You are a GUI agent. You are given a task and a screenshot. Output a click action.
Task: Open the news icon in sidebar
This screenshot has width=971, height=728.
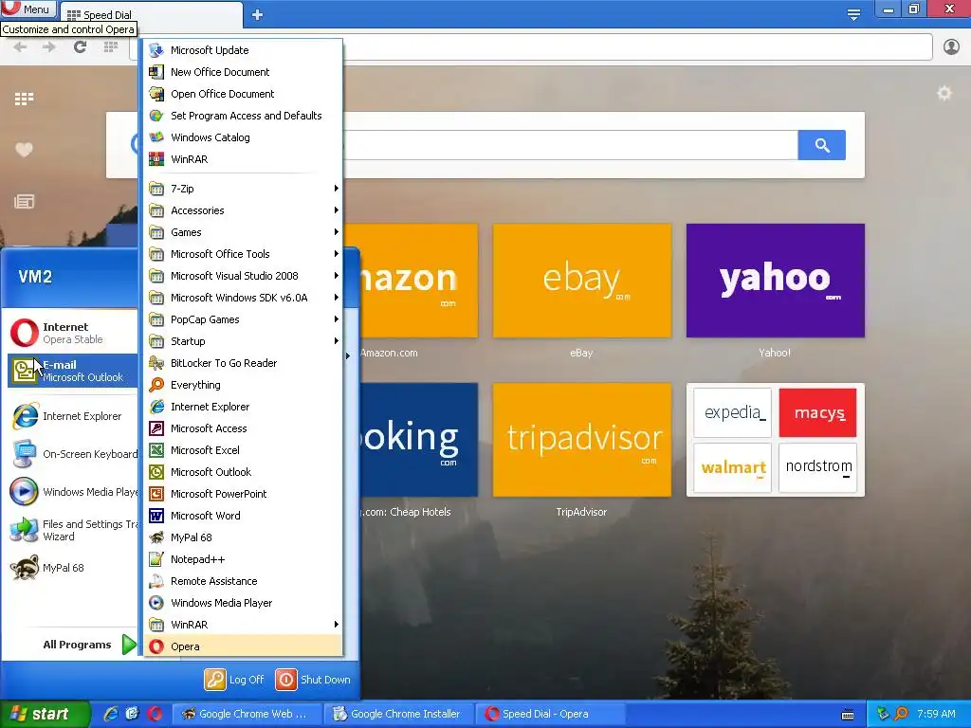(24, 201)
